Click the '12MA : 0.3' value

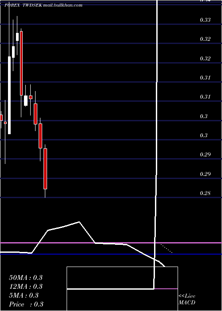(26, 287)
